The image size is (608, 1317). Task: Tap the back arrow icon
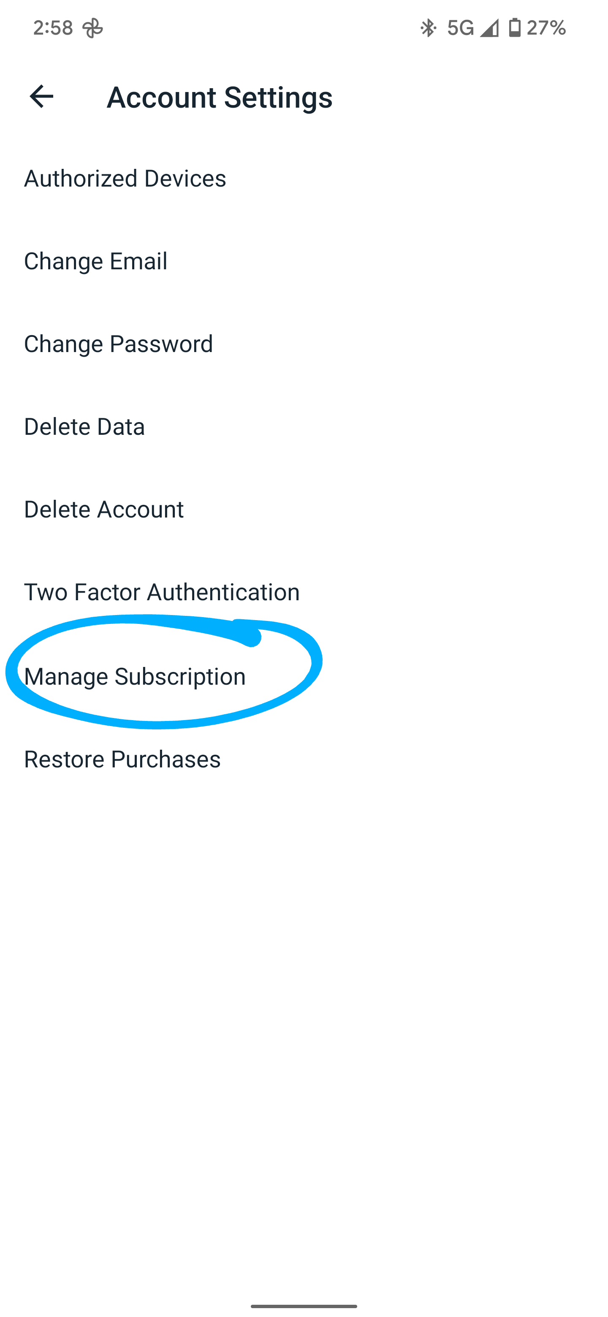tap(41, 96)
